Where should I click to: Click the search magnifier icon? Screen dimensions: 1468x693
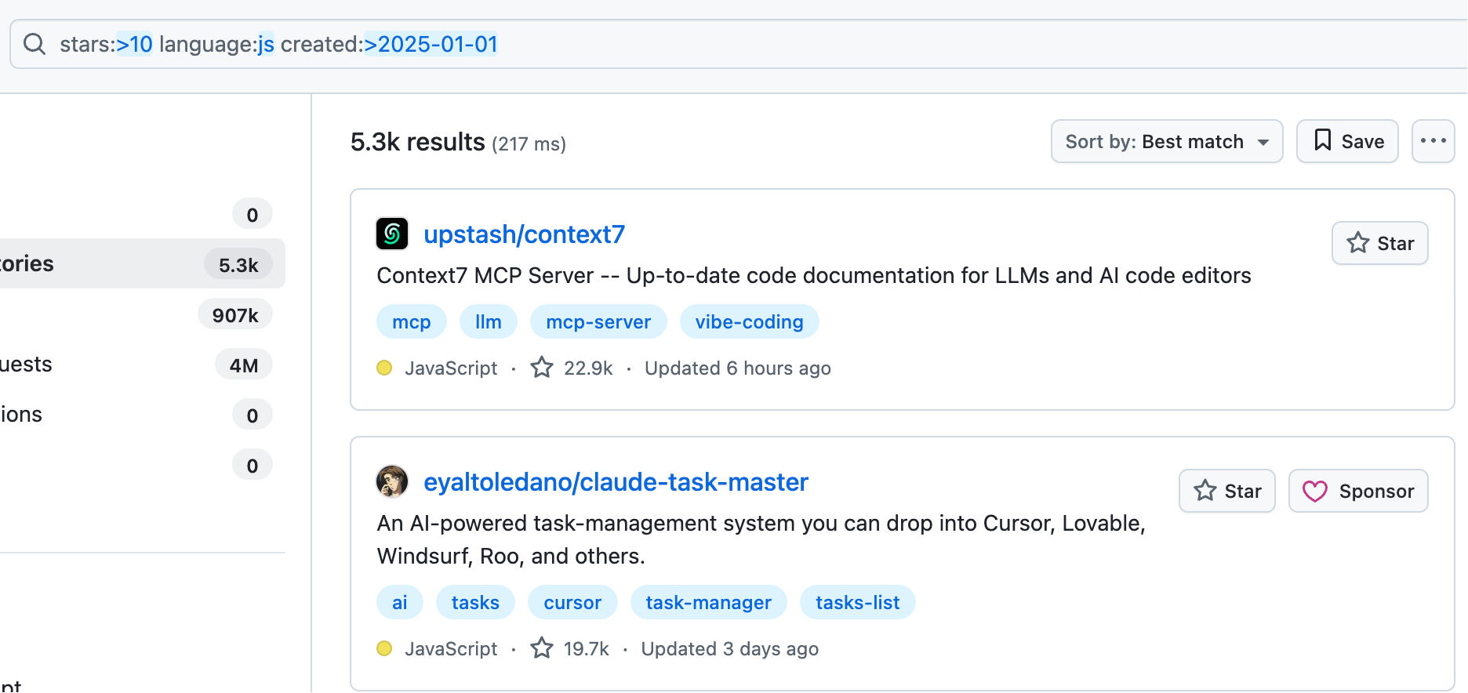[x=35, y=44]
